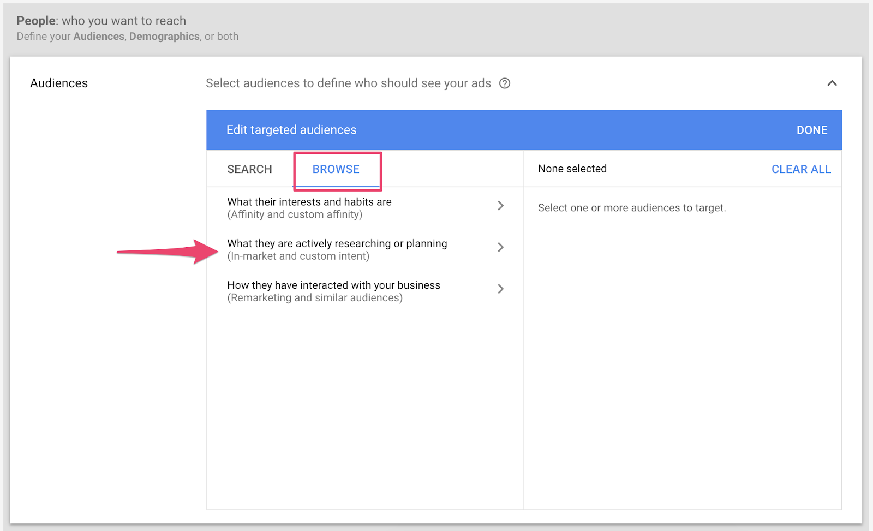Click the "(Remarketing and similar audiences)" subtitle
The image size is (873, 531).
click(315, 298)
